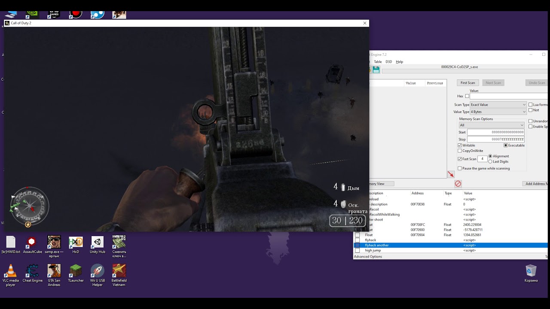Open the Value Type dropdown
Screen dimensions: 550x309
click(498, 112)
